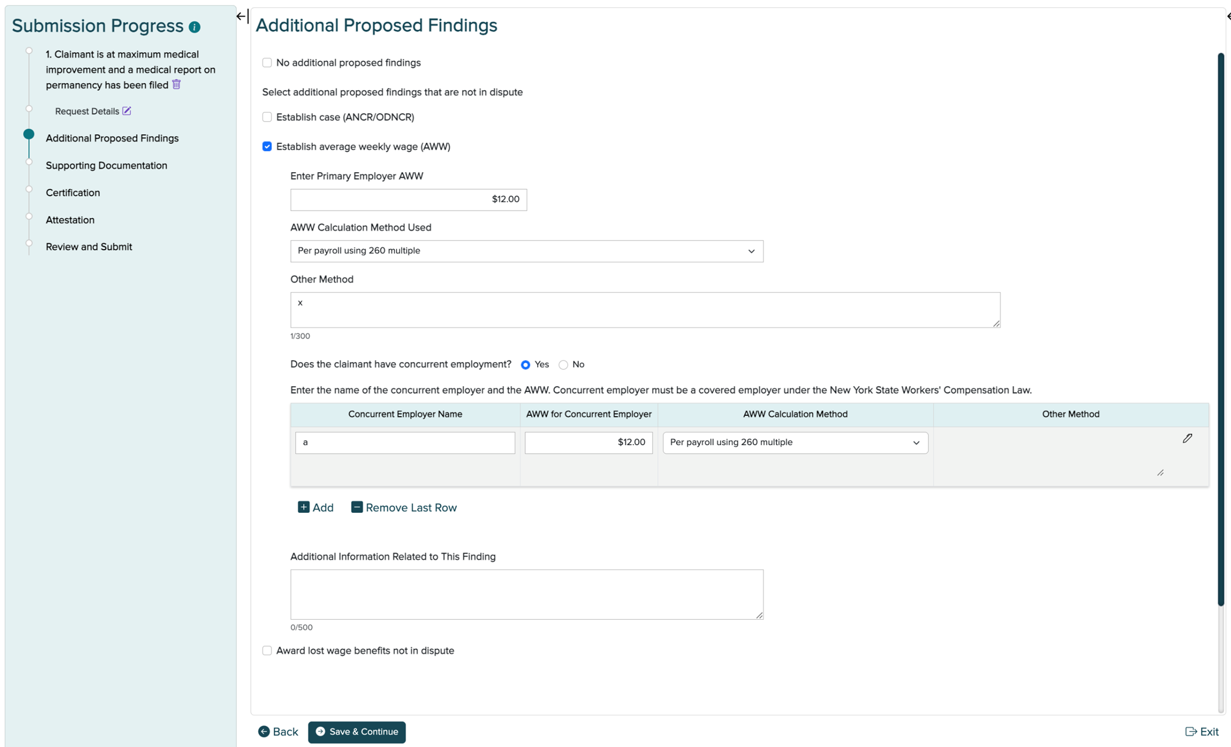
Task: Check Award lost wage benefits not in dispute
Action: (x=267, y=651)
